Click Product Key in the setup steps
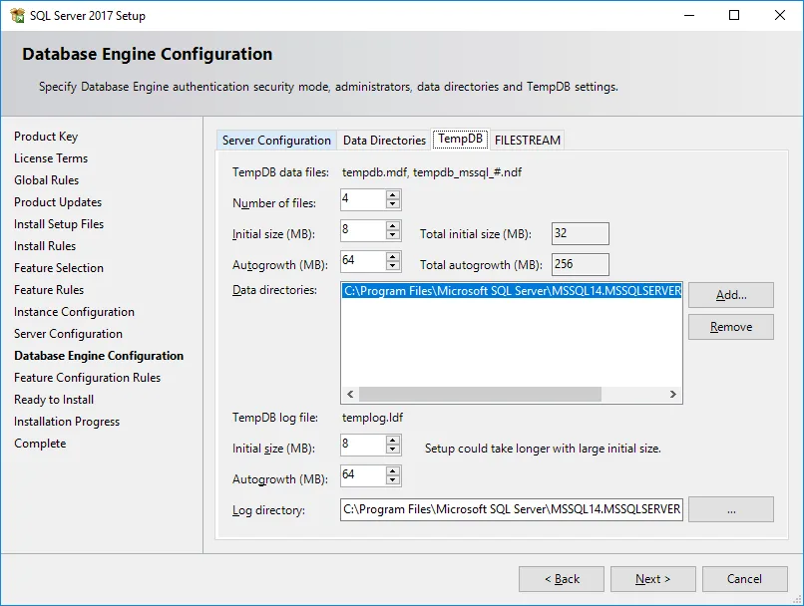The height and width of the screenshot is (606, 804). point(46,137)
